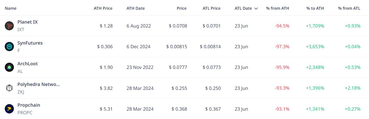The width and height of the screenshot is (369, 119).
Task: Open the Planet IX coin page
Action: (28, 22)
